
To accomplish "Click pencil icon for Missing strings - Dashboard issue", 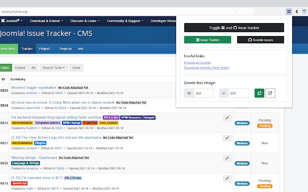I will click(x=227, y=158).
